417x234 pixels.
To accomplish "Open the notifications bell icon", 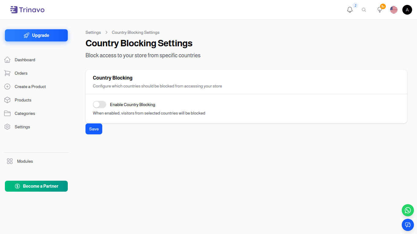I will tap(350, 10).
